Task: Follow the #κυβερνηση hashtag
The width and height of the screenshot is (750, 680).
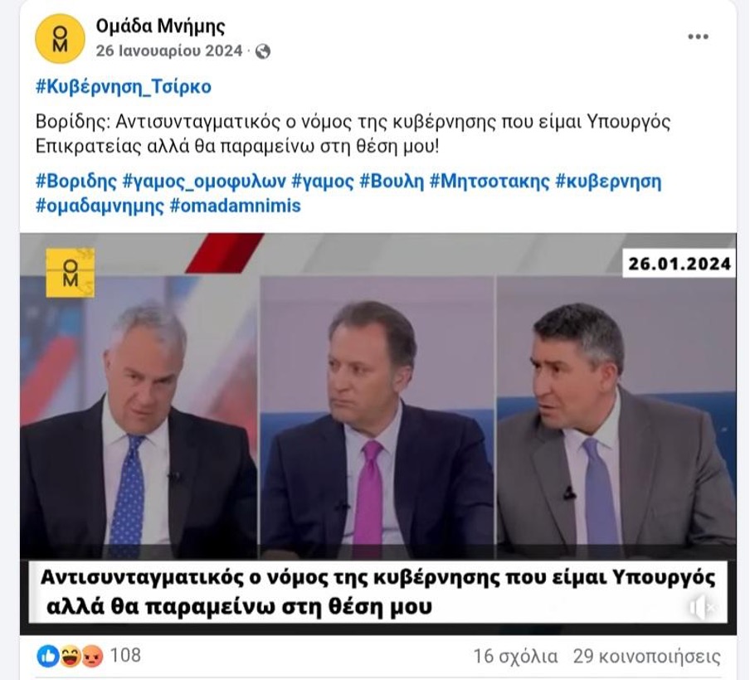Action: tap(608, 182)
